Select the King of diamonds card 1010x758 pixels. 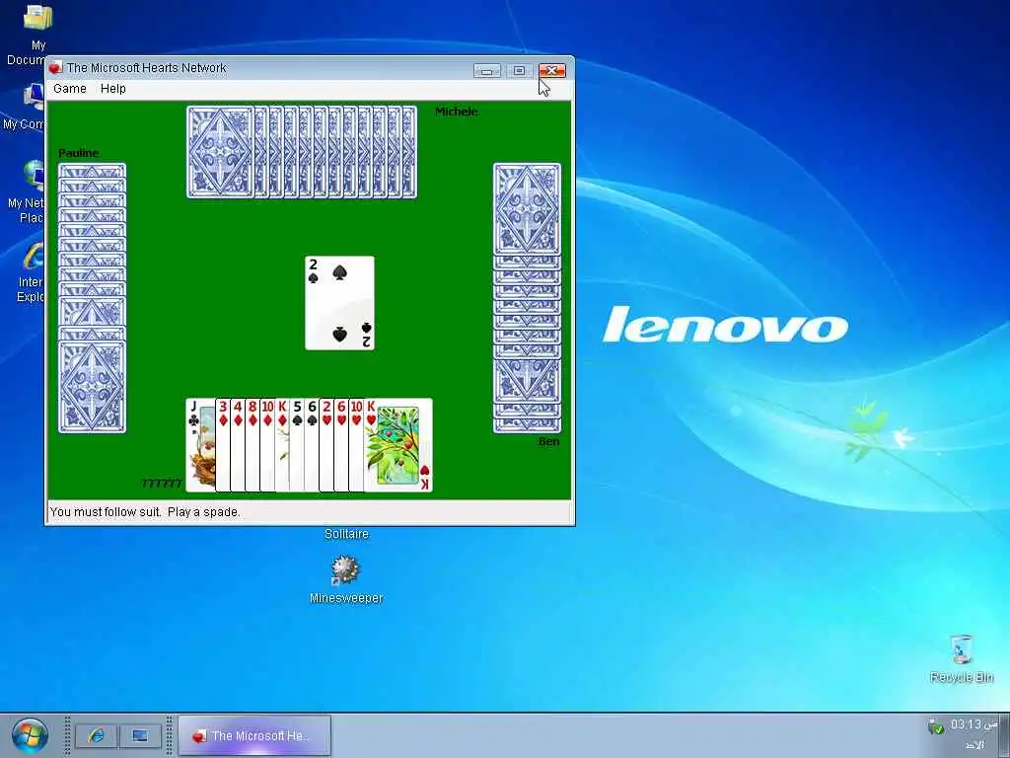(x=282, y=445)
